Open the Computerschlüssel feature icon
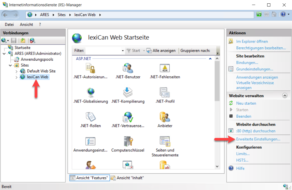 (x=128, y=142)
